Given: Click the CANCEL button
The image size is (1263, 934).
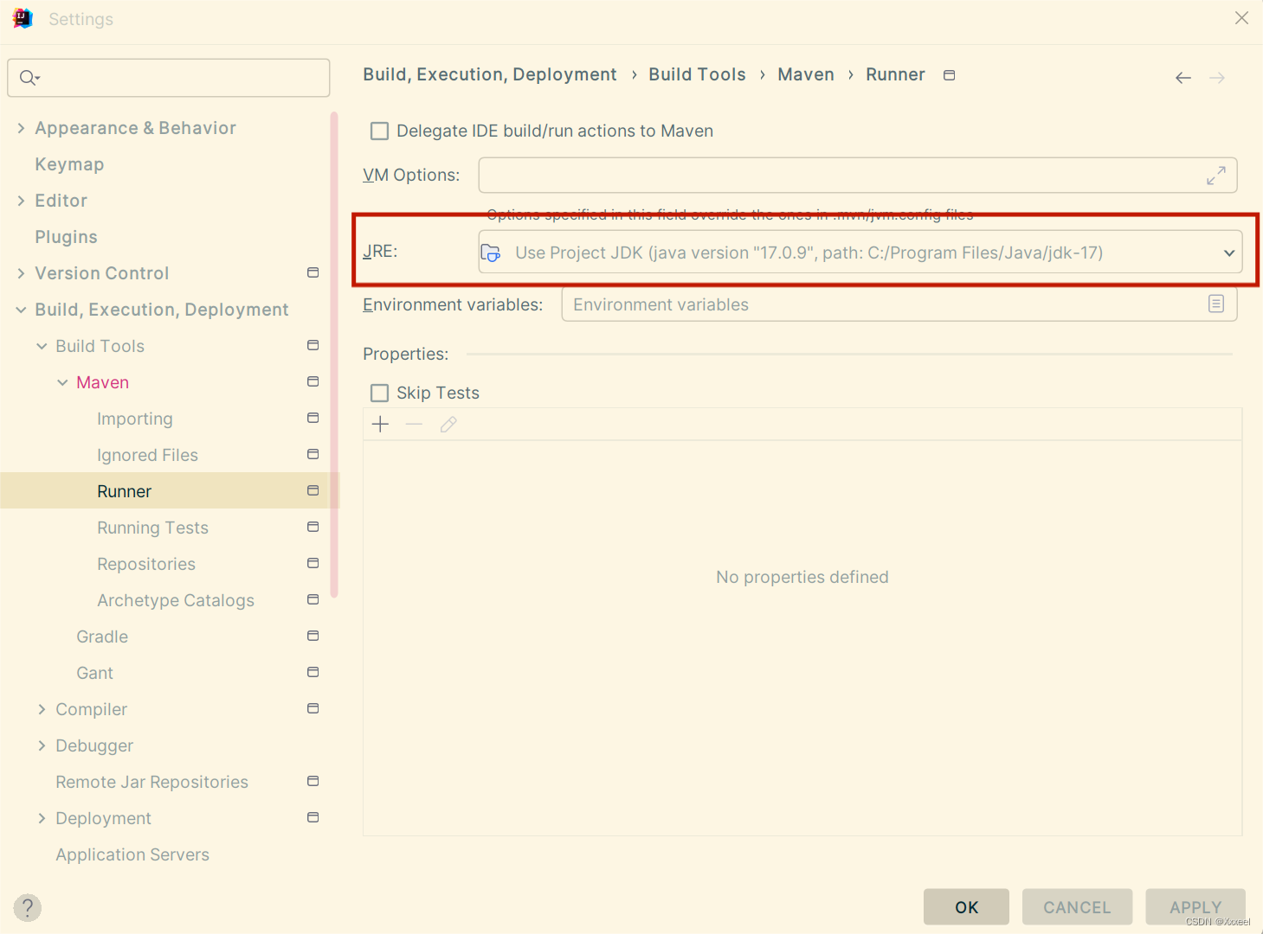Looking at the screenshot, I should pyautogui.click(x=1077, y=907).
